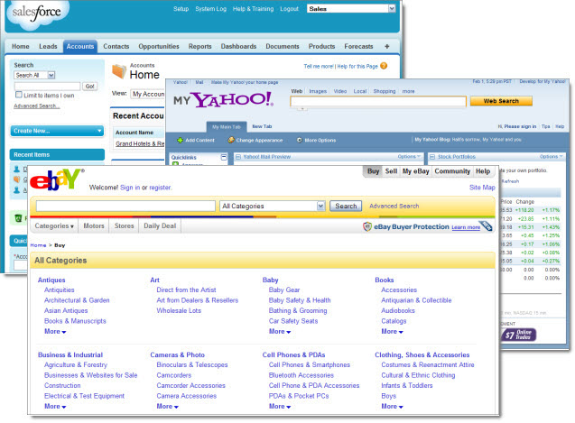Click Logout in Salesforce header
The image size is (575, 423).
coord(289,9)
